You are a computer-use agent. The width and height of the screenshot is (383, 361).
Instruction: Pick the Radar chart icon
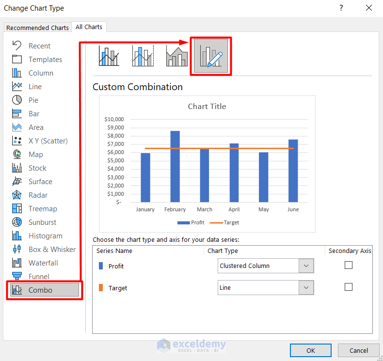[17, 195]
